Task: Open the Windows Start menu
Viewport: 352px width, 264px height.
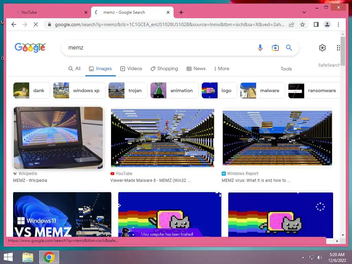Action: [8, 257]
